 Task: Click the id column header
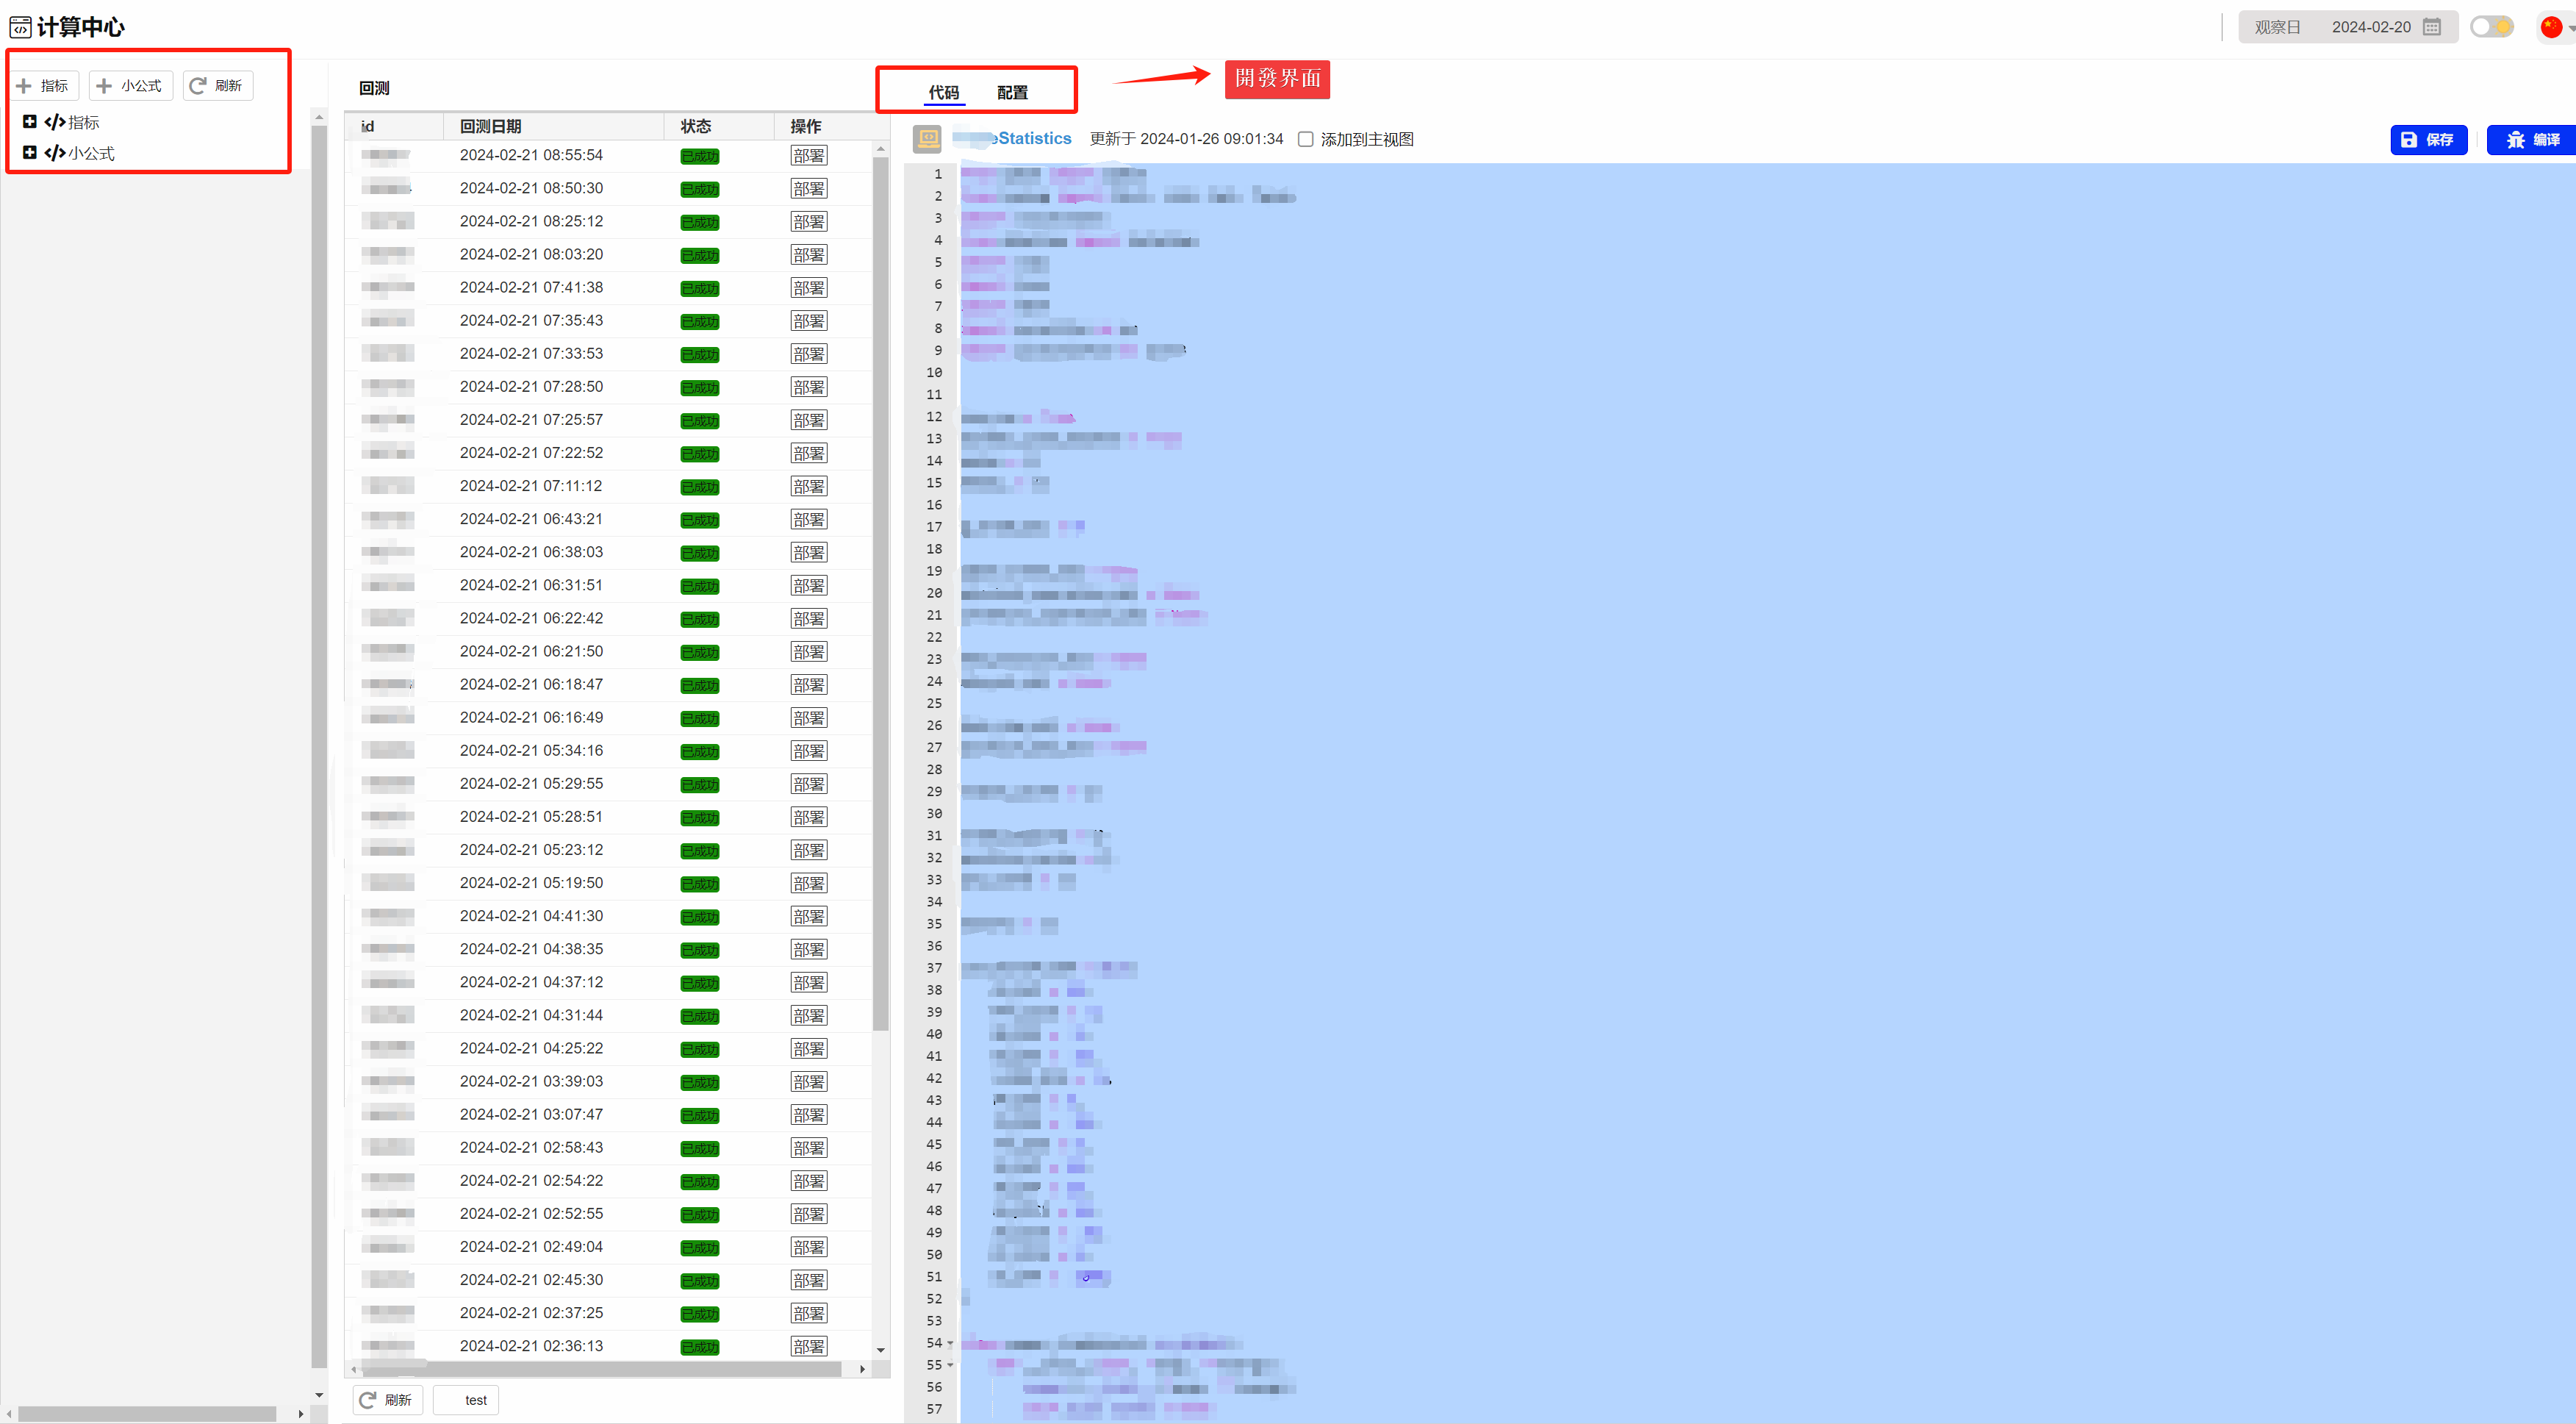coord(395,126)
